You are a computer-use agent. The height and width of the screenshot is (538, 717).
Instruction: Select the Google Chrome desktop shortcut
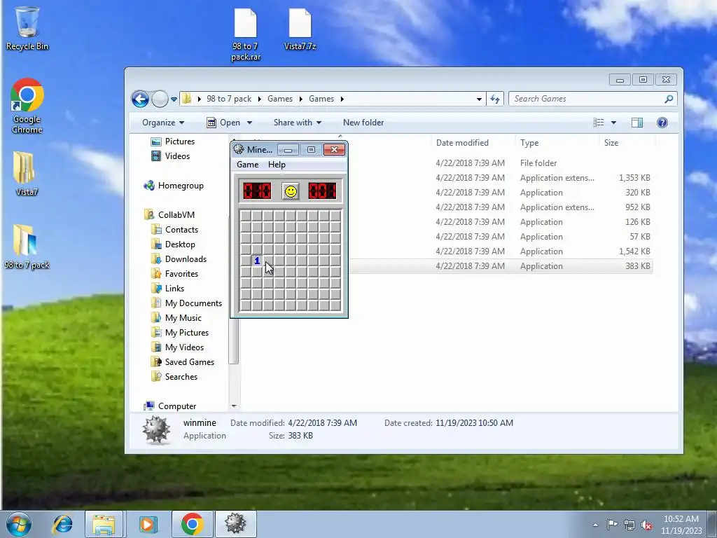click(x=27, y=106)
